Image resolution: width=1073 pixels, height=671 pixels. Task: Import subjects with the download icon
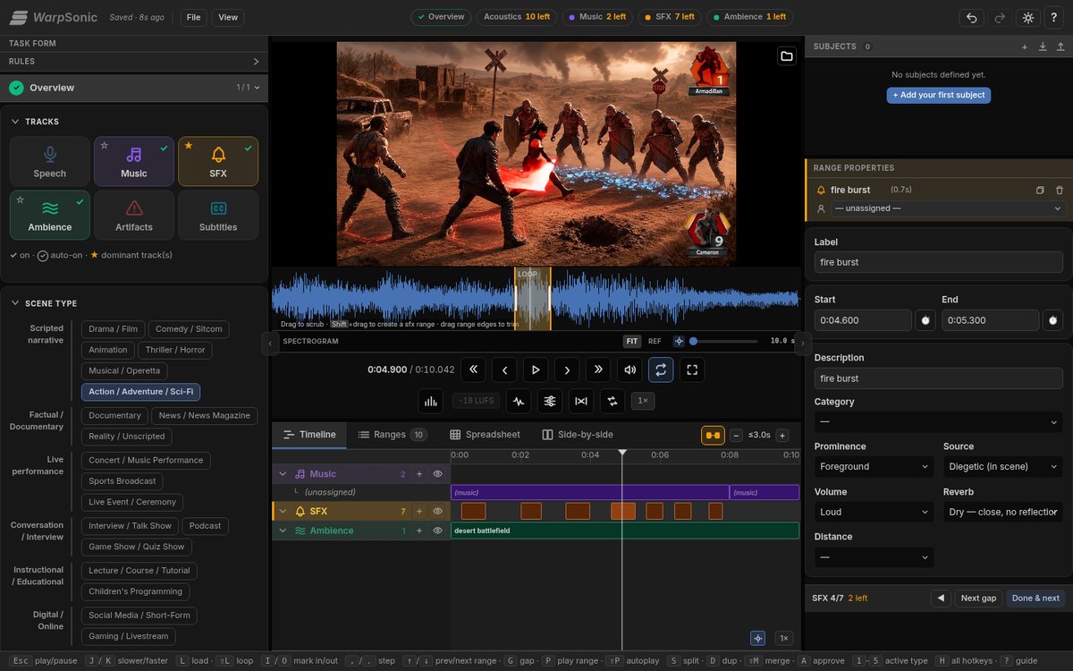1043,47
